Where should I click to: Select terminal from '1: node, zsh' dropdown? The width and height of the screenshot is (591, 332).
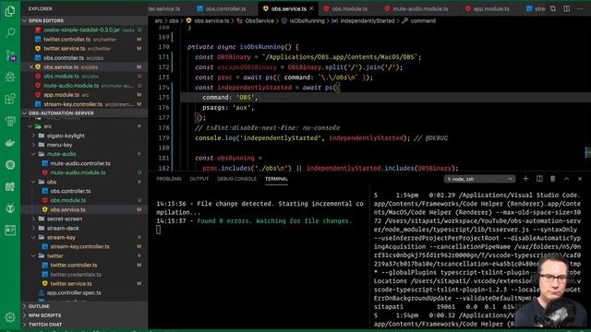pos(479,179)
